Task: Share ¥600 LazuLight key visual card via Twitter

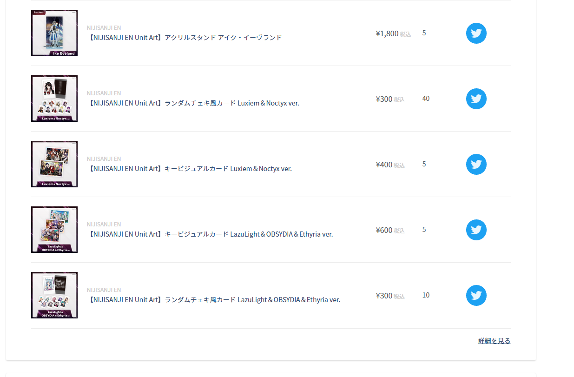Action: click(476, 230)
